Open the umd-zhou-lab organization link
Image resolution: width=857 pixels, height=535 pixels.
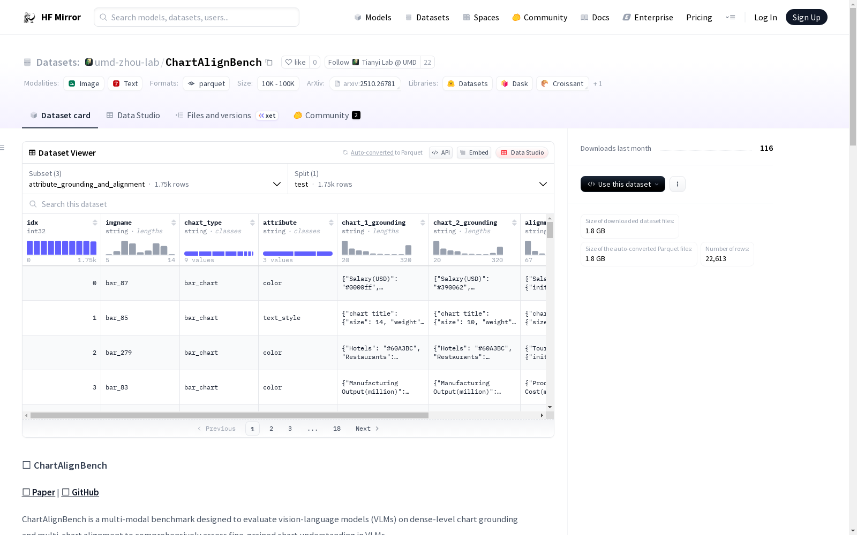click(127, 62)
